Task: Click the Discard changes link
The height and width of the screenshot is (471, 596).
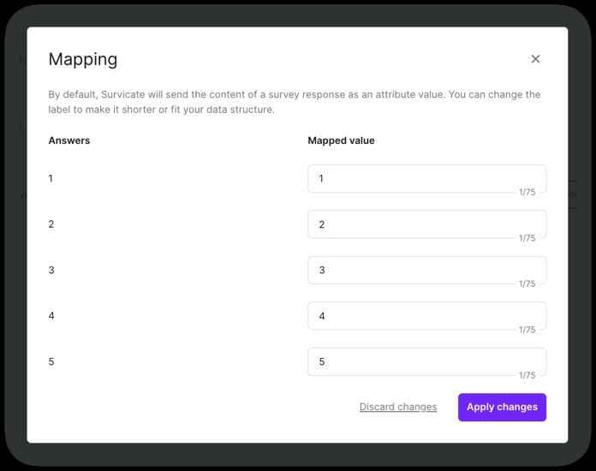Action: pyautogui.click(x=398, y=407)
